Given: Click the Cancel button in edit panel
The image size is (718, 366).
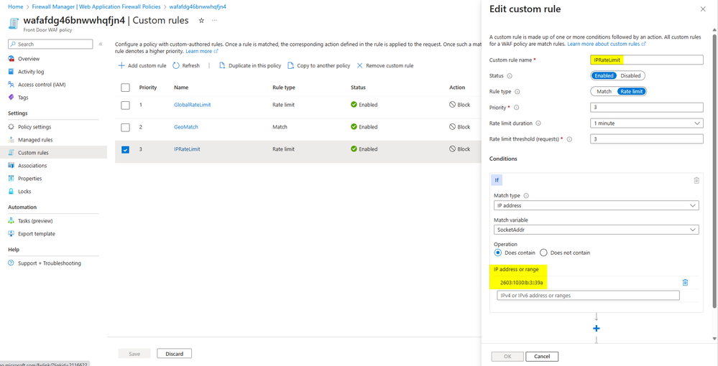Looking at the screenshot, I should [x=542, y=357].
